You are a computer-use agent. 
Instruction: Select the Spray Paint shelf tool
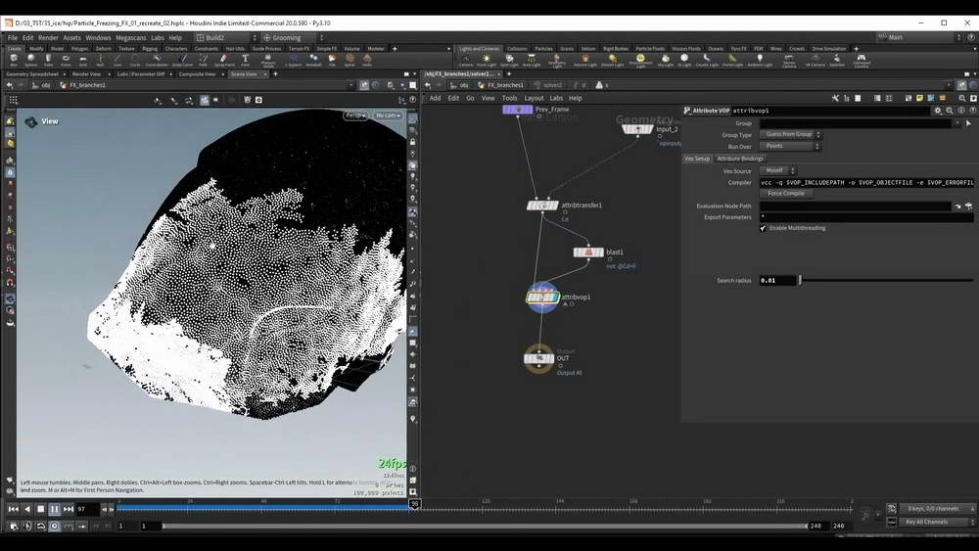[224, 60]
